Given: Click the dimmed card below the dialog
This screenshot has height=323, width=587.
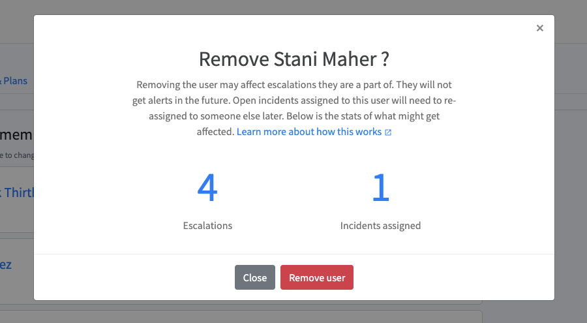Looking at the screenshot, I should (239, 316).
